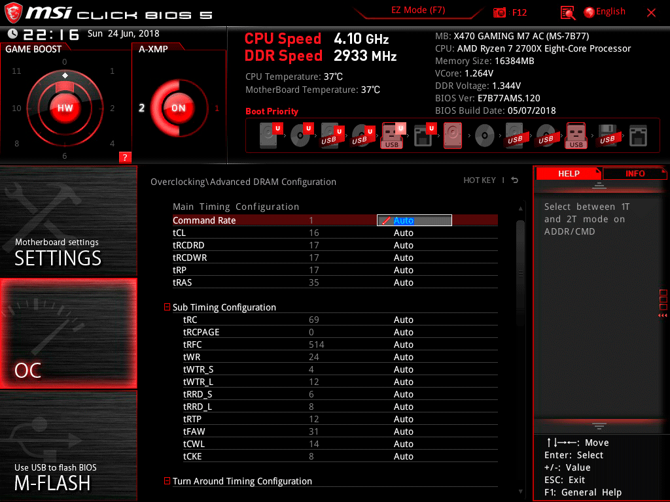The image size is (670, 502).
Task: Select the tRRD_L row label
Action: coord(198,407)
